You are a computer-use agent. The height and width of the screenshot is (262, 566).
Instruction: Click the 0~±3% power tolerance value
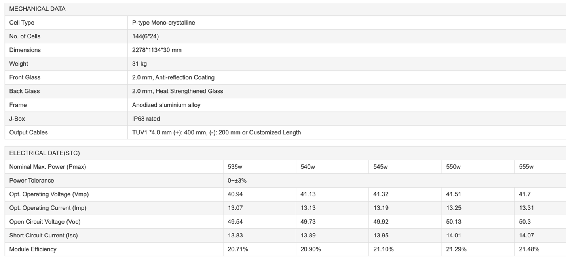coord(237,181)
